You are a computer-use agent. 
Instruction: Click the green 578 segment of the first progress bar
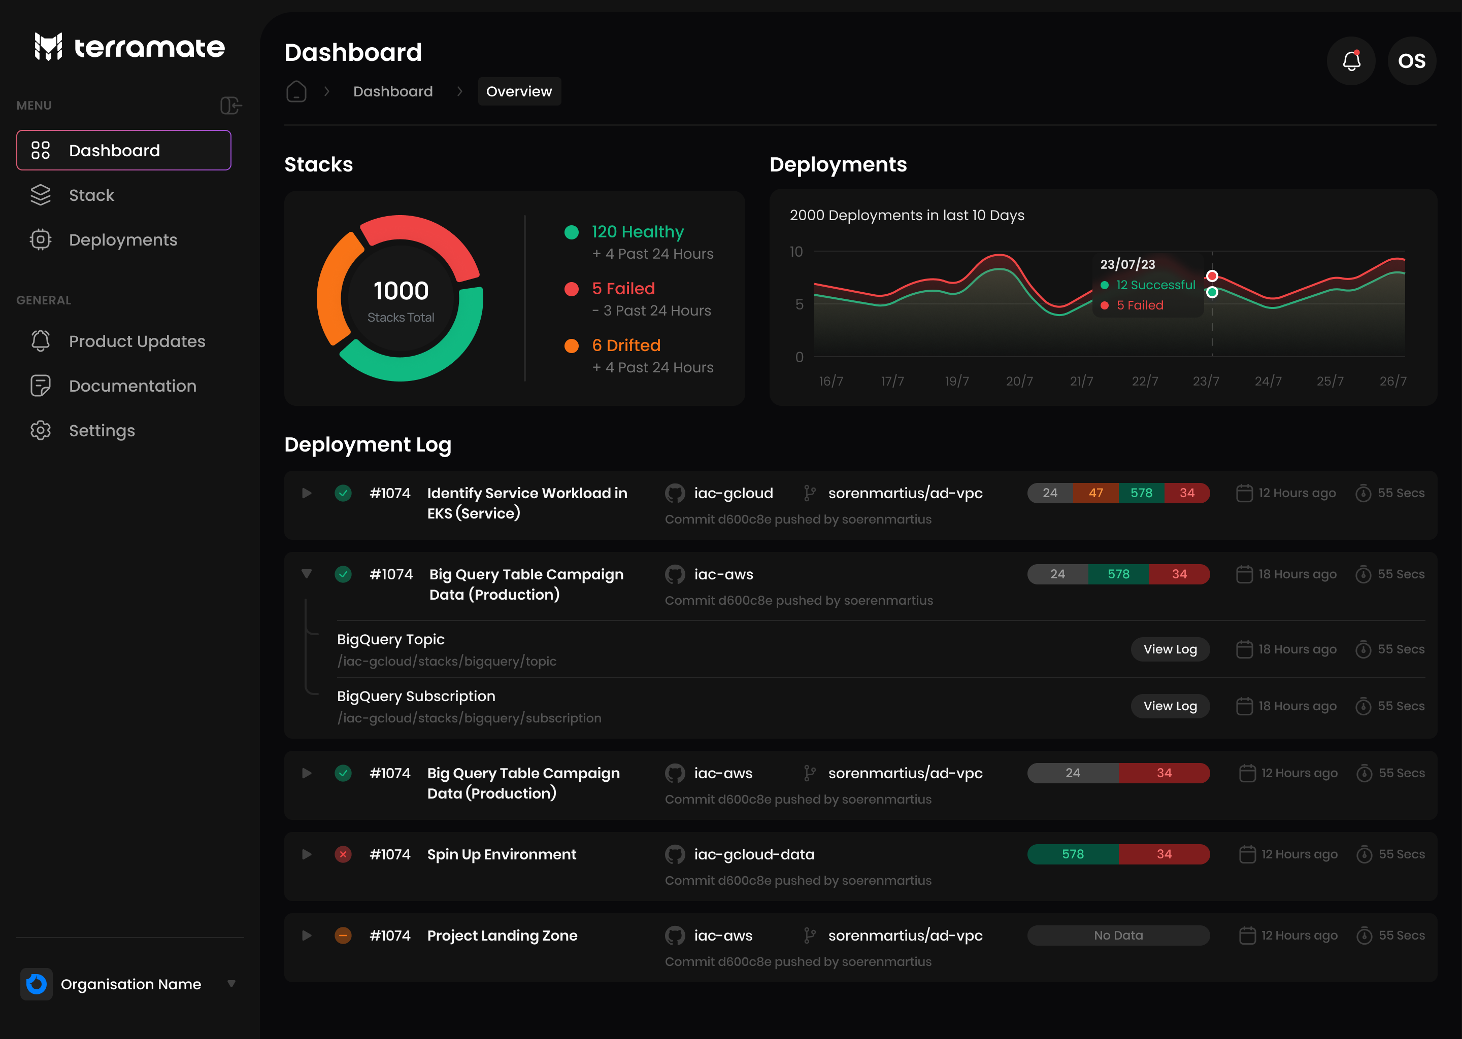click(x=1142, y=493)
